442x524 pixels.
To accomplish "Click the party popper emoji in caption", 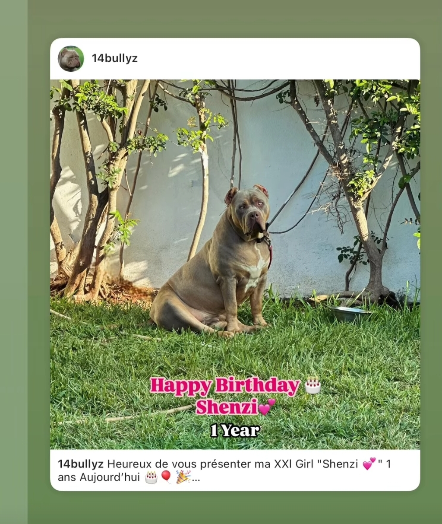I will pos(183,477).
